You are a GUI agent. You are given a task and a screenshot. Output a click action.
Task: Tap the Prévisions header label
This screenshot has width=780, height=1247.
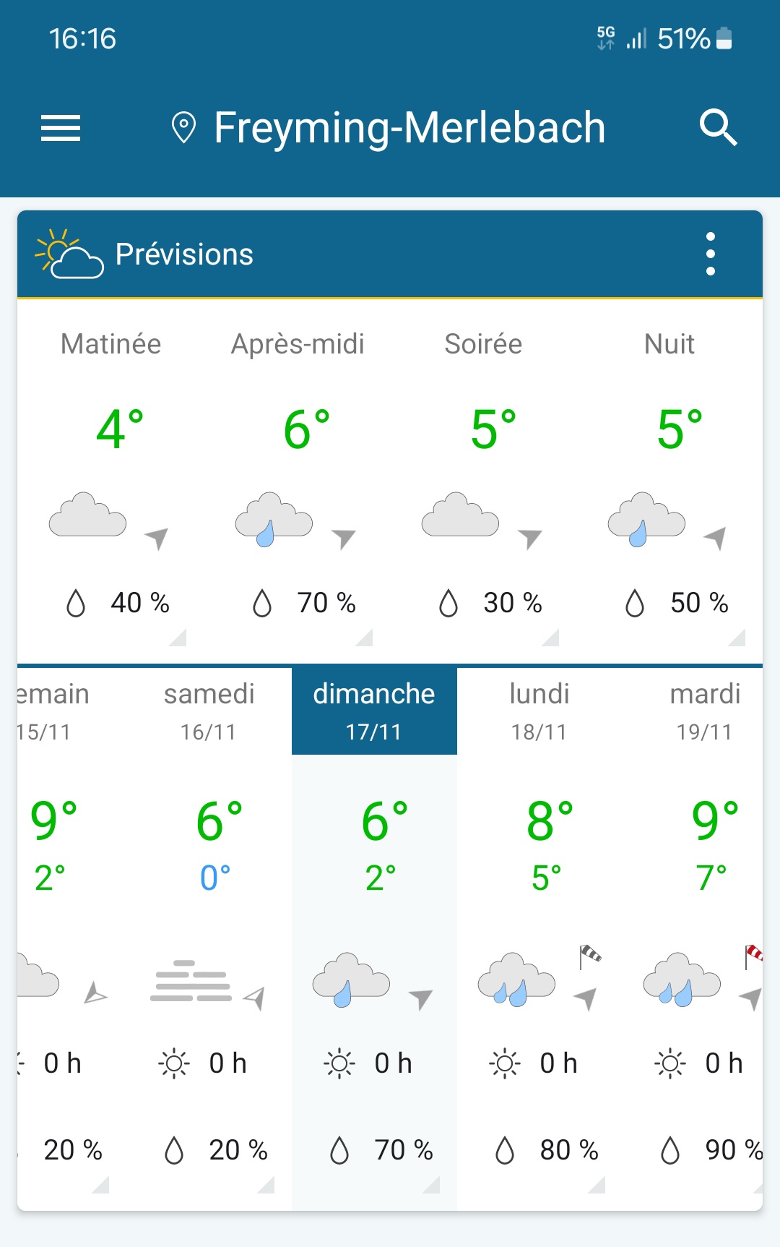184,254
